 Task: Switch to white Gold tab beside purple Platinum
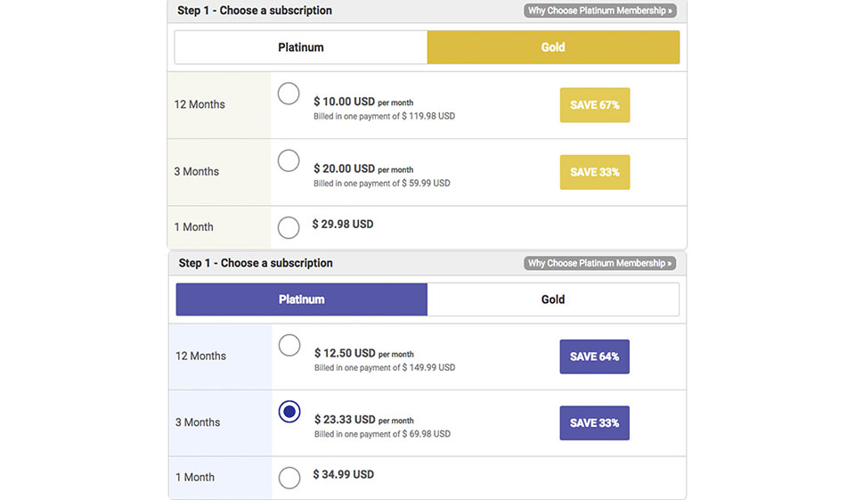[553, 299]
